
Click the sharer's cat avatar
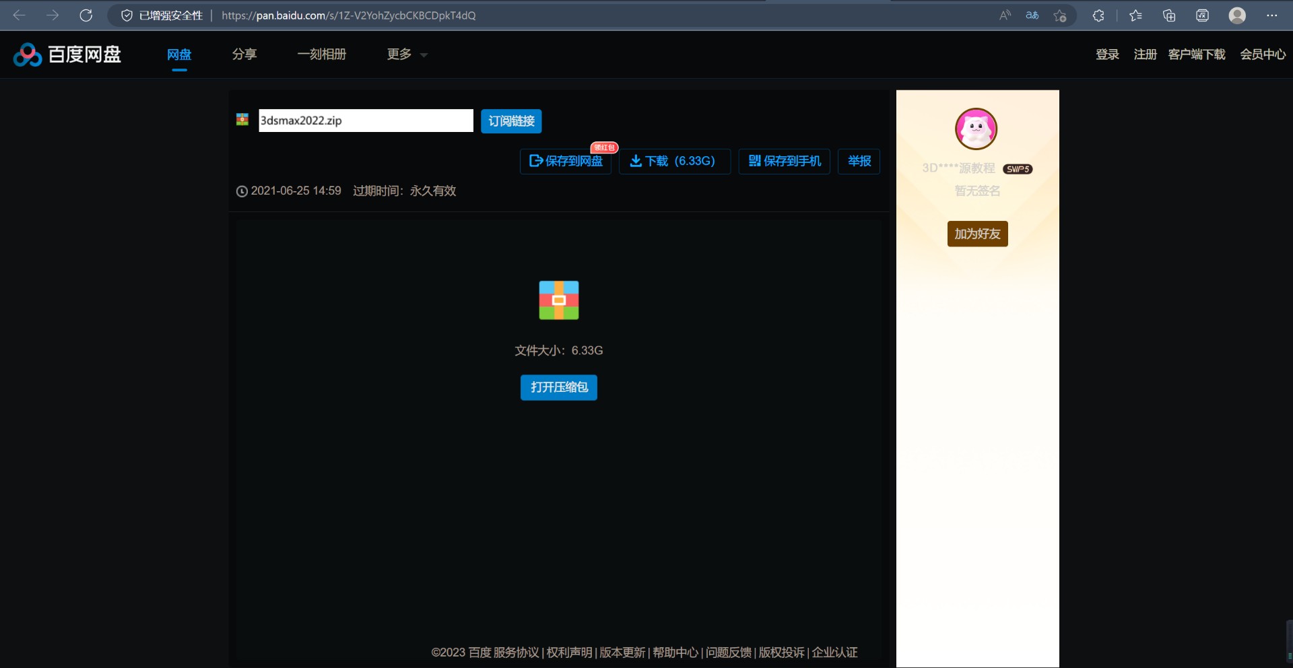coord(976,129)
